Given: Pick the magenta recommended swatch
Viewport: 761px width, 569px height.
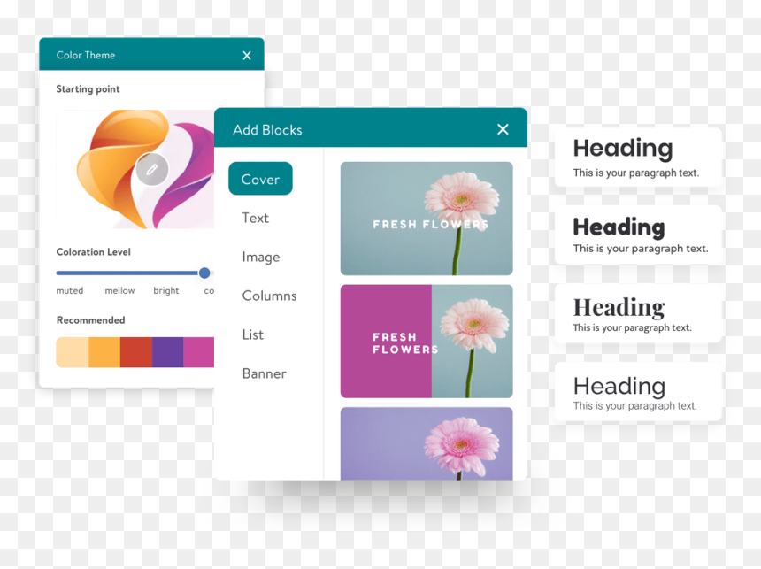Looking at the screenshot, I should [x=198, y=352].
